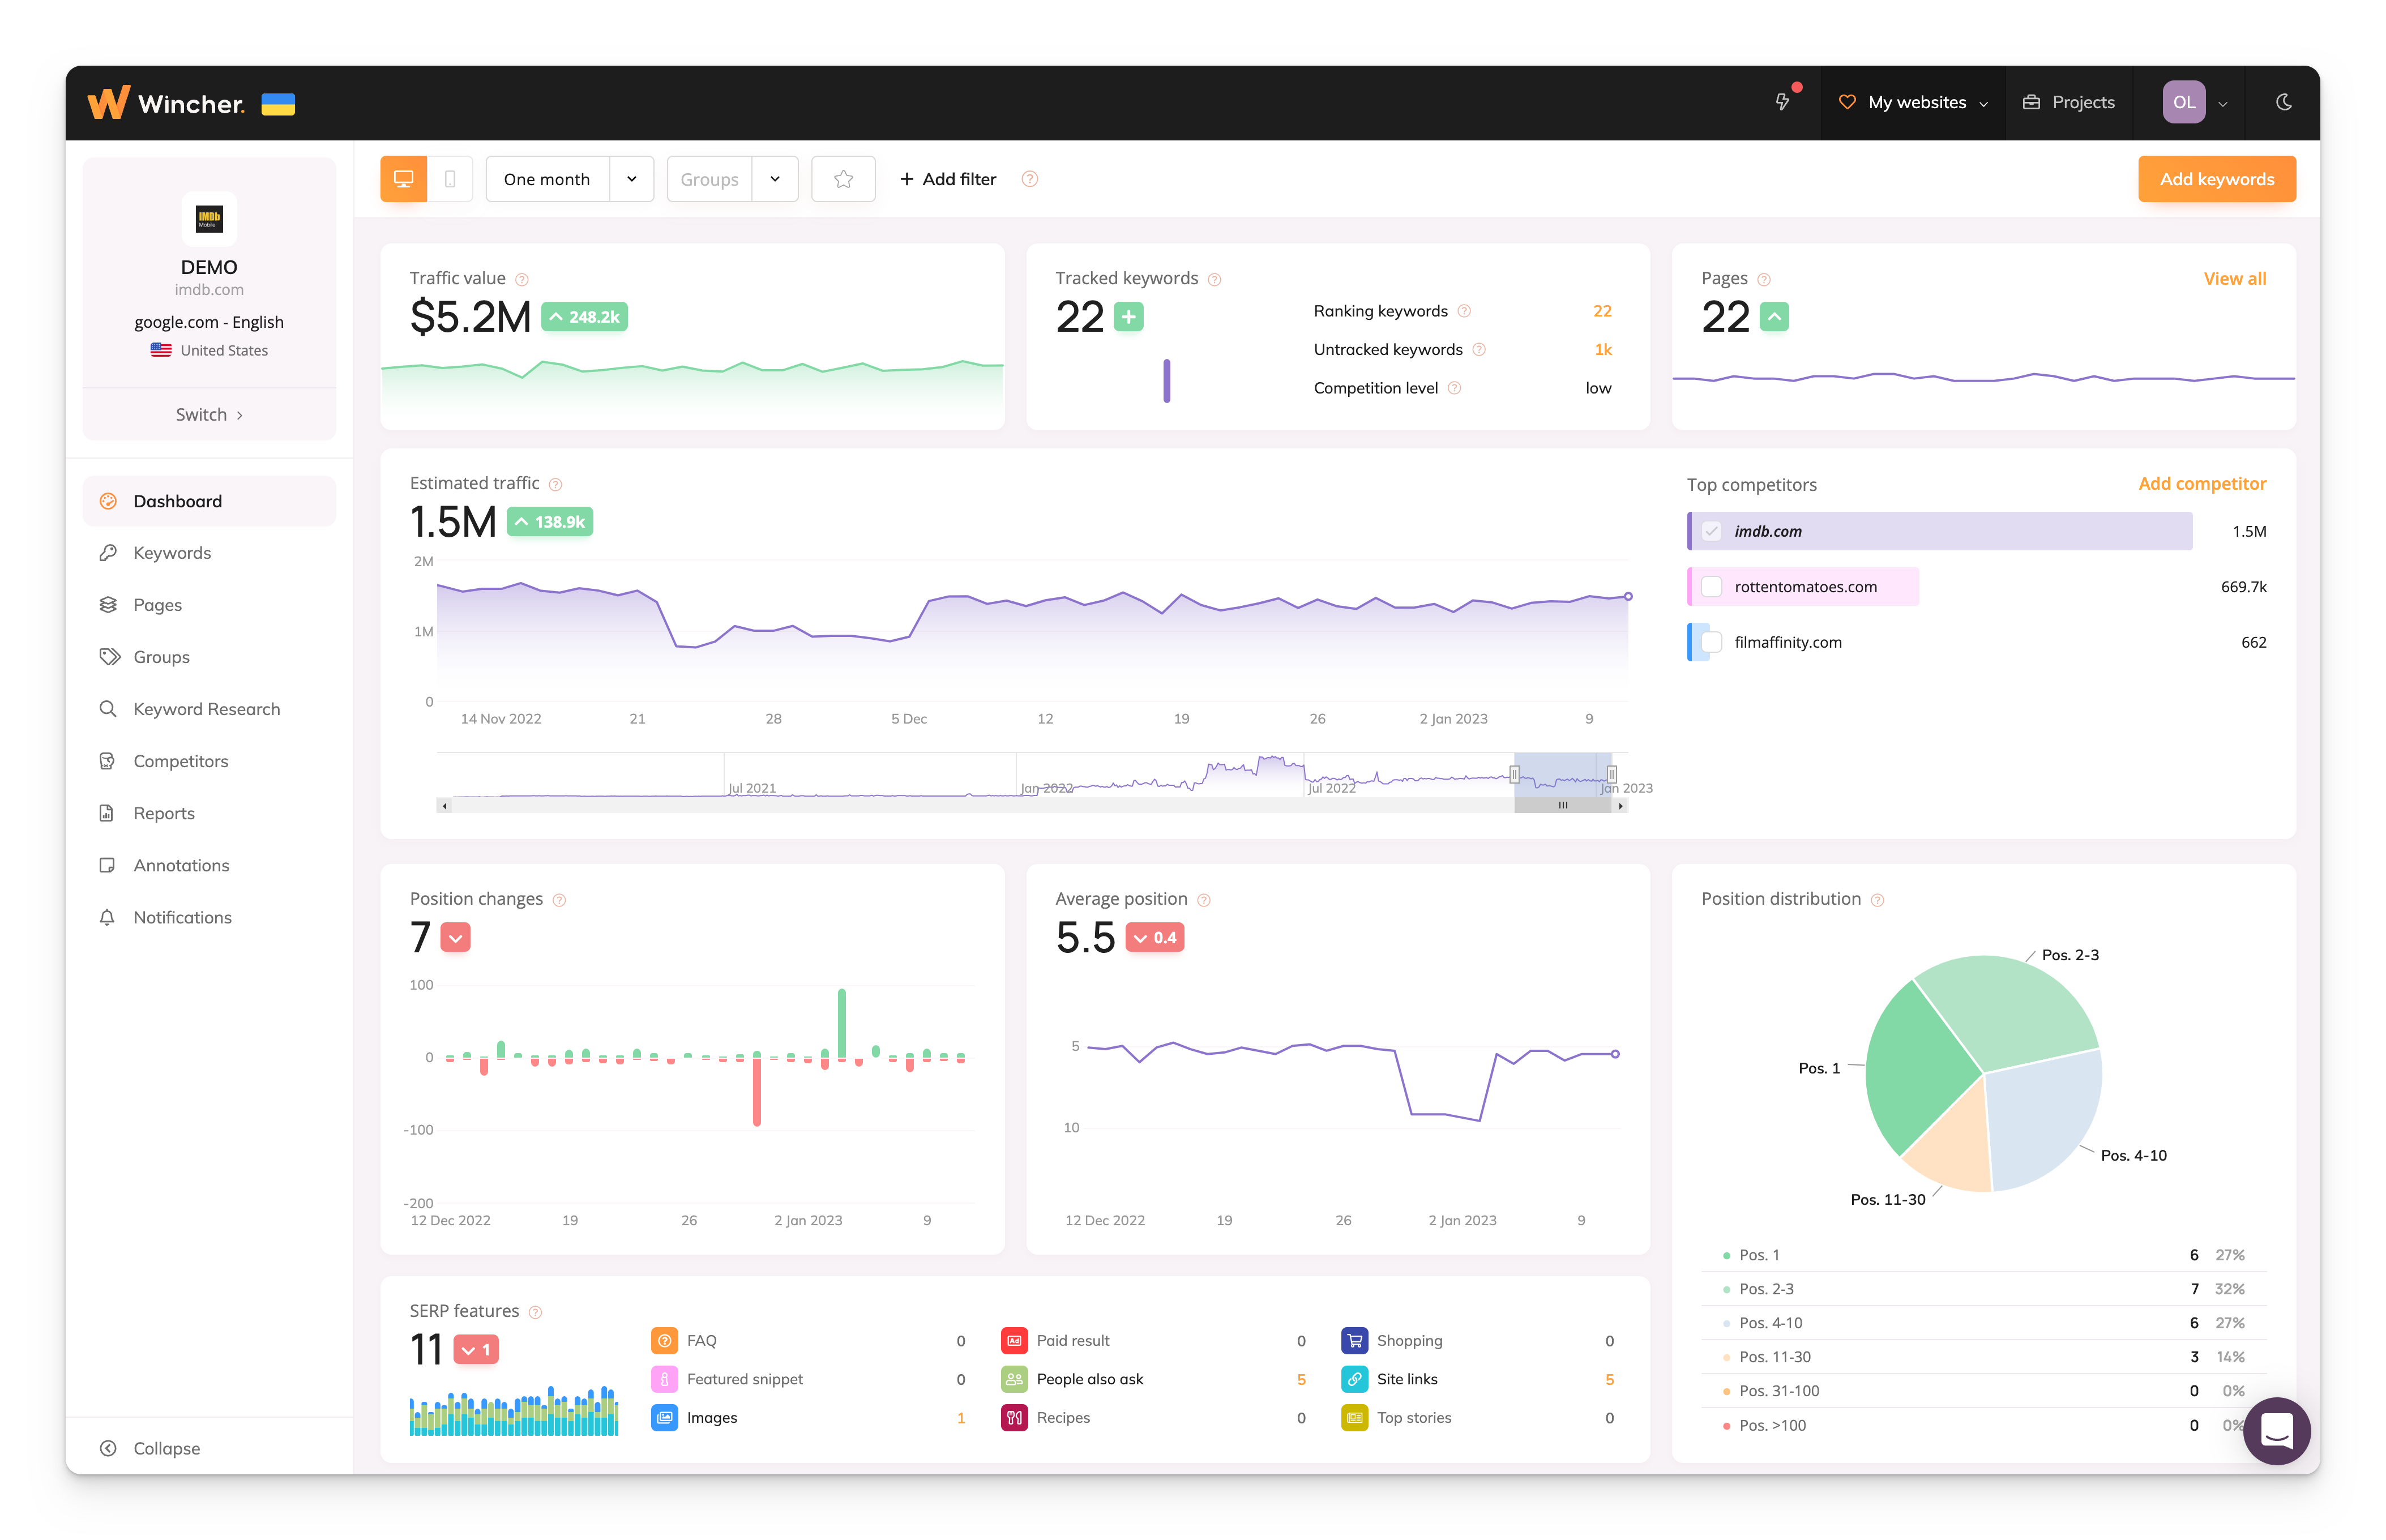
Task: Check the filmaffinity.com competitor checkbox
Action: 1712,642
